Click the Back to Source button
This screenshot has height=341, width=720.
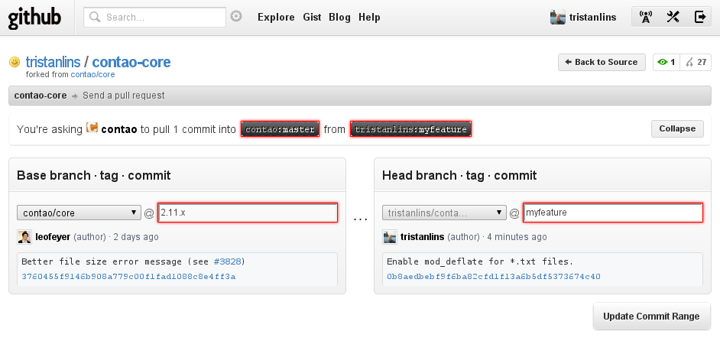click(x=602, y=62)
